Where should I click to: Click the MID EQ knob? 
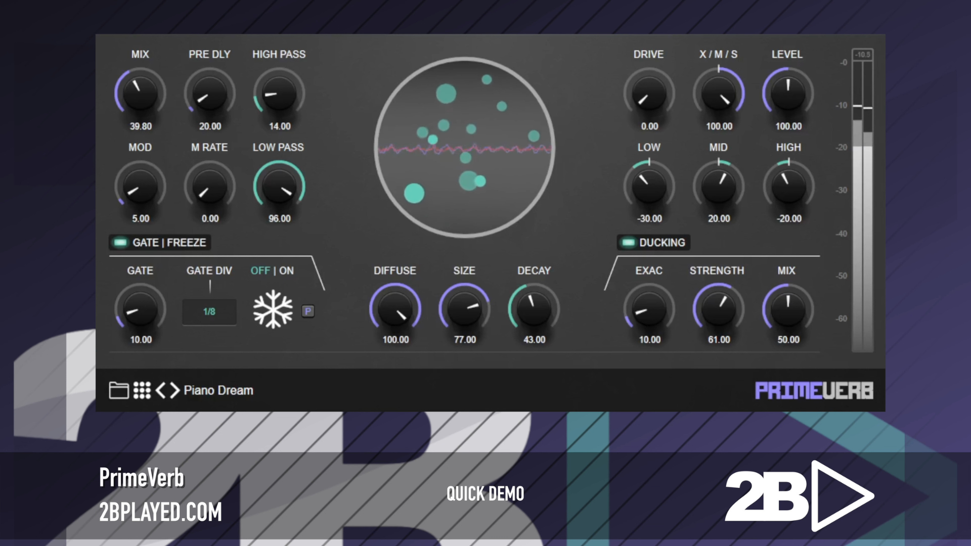pyautogui.click(x=719, y=187)
